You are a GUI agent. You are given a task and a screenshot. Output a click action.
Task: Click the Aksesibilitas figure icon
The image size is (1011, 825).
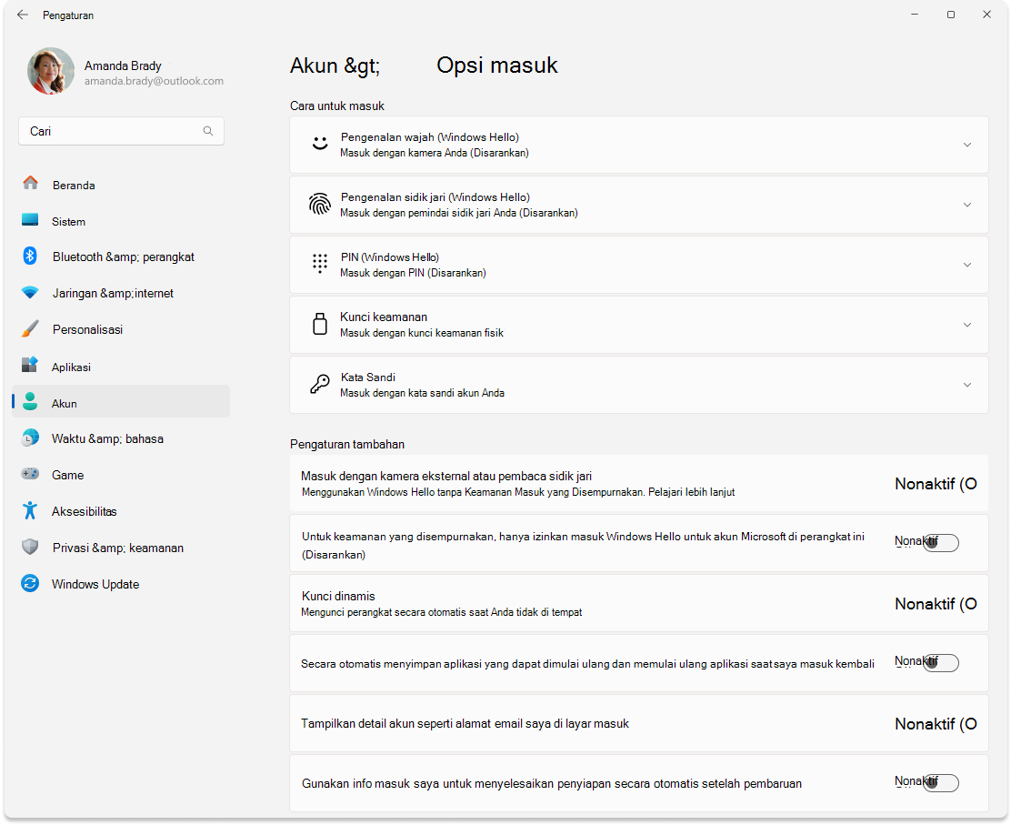30,510
